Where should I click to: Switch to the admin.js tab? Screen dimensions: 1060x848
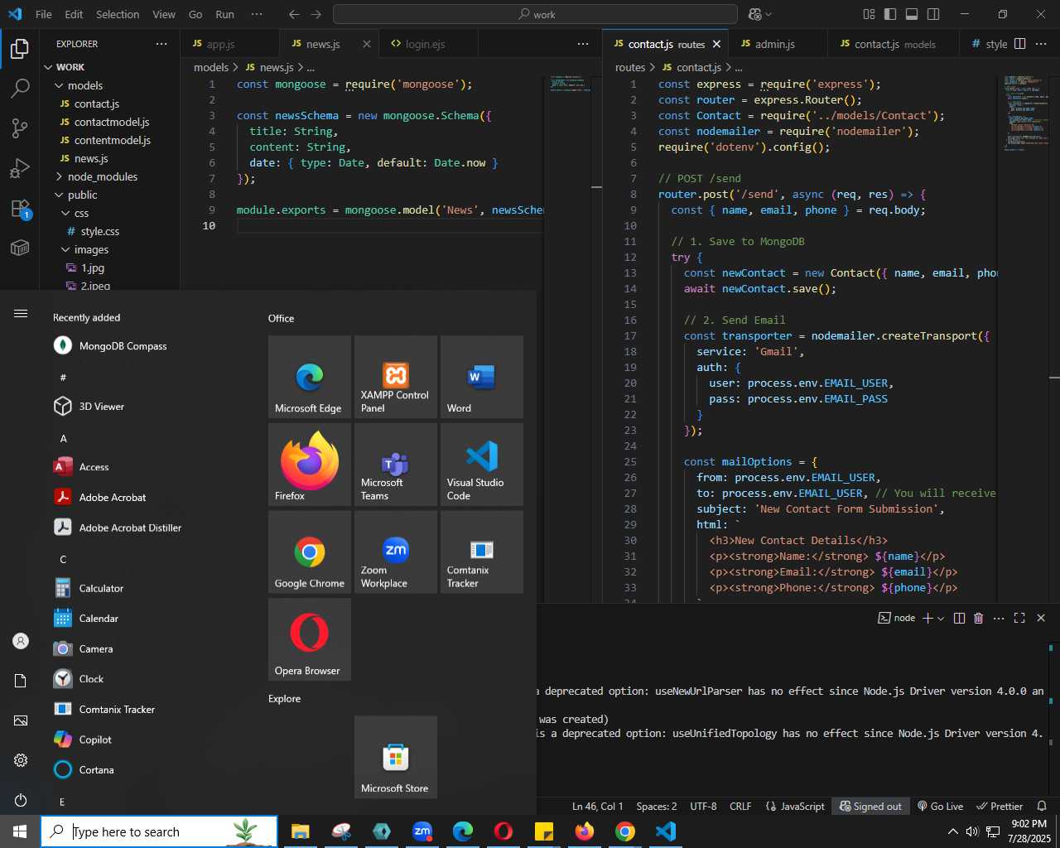[x=777, y=44]
